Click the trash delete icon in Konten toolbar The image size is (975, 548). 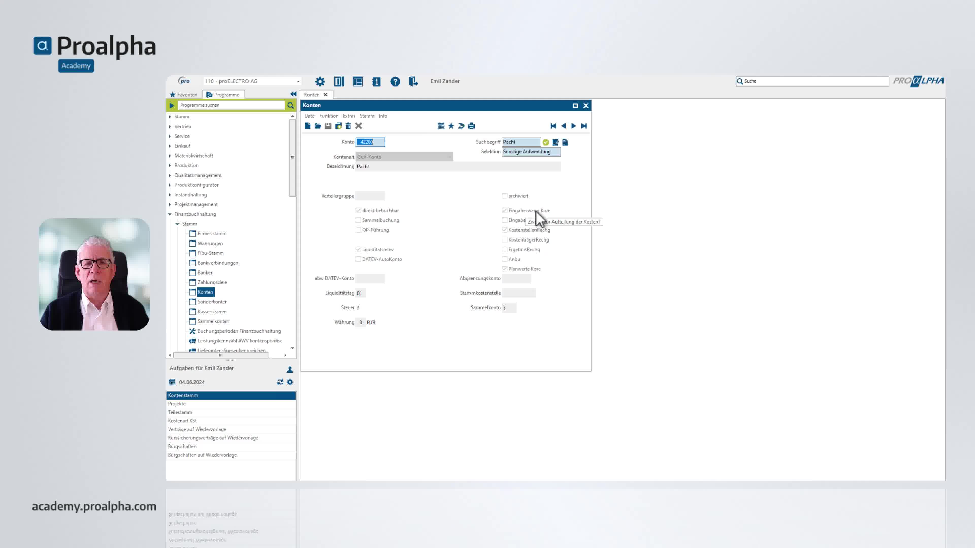(x=348, y=126)
